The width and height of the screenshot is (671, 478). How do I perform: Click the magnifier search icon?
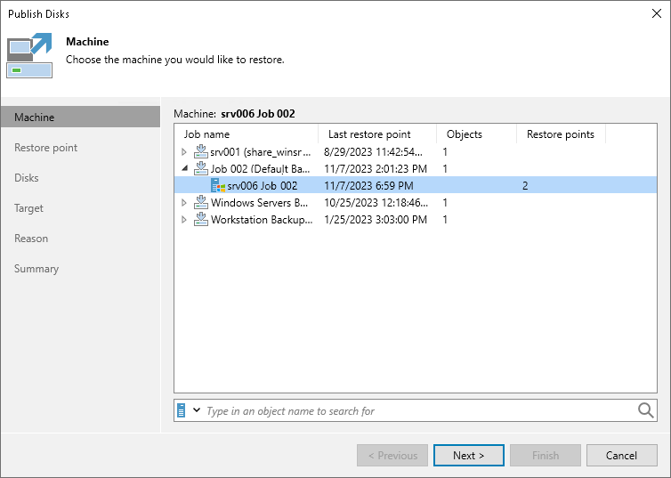point(645,410)
